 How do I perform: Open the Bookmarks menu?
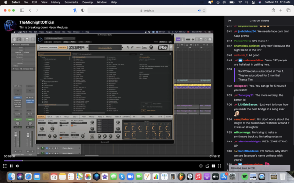pos(71,2)
